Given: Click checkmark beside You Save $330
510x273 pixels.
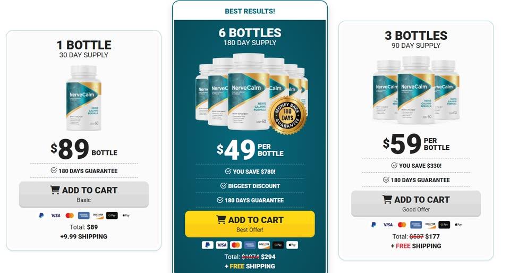Looking at the screenshot, I should (394, 165).
